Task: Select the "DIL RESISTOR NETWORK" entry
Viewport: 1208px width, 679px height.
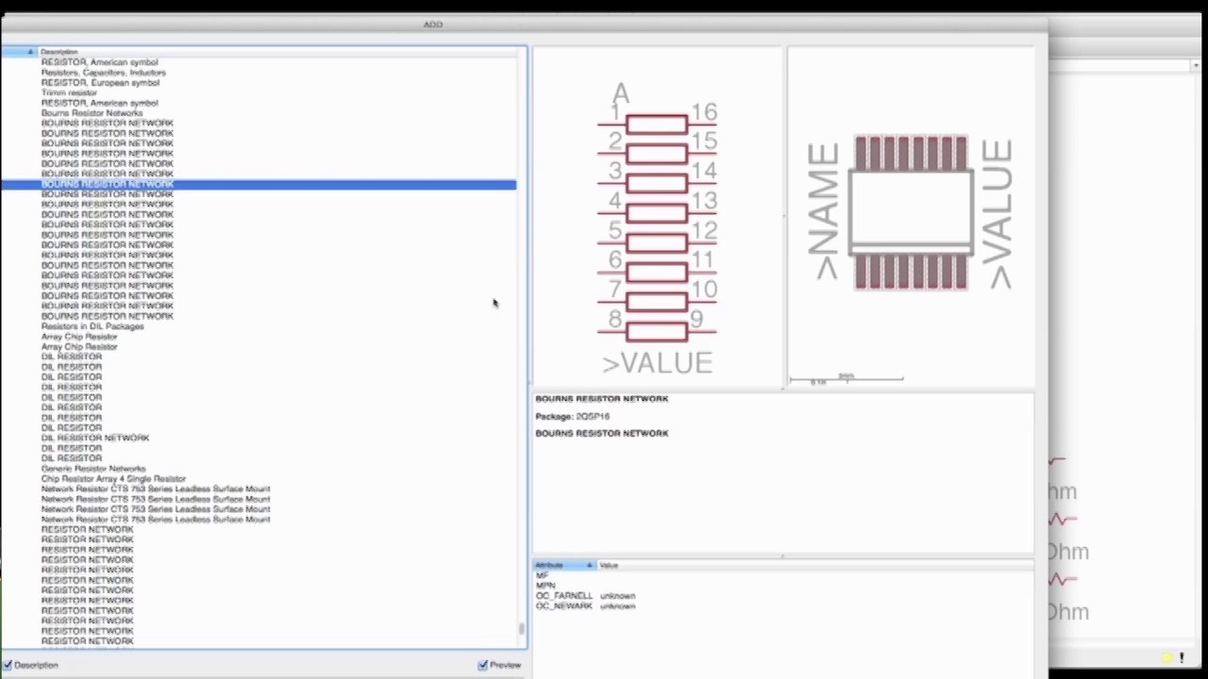Action: 95,438
